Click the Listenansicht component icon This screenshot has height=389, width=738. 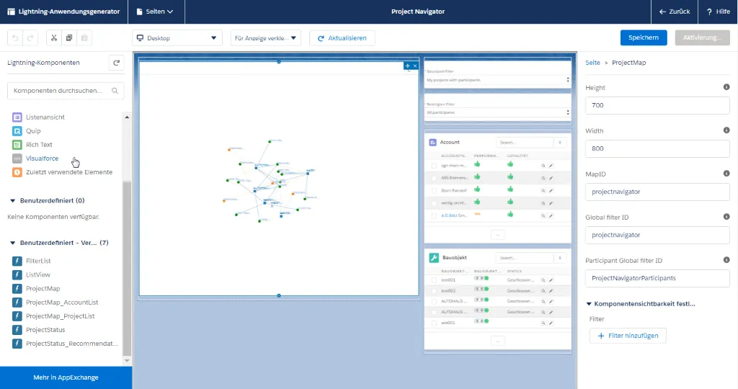pos(17,117)
